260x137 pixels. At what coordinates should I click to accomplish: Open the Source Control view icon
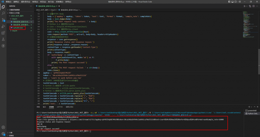pyautogui.click(x=3, y=20)
